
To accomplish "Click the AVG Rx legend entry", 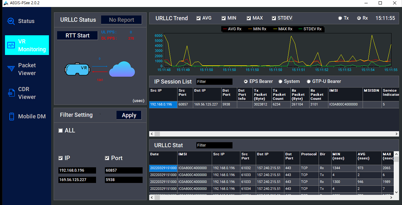I will tap(232, 29).
